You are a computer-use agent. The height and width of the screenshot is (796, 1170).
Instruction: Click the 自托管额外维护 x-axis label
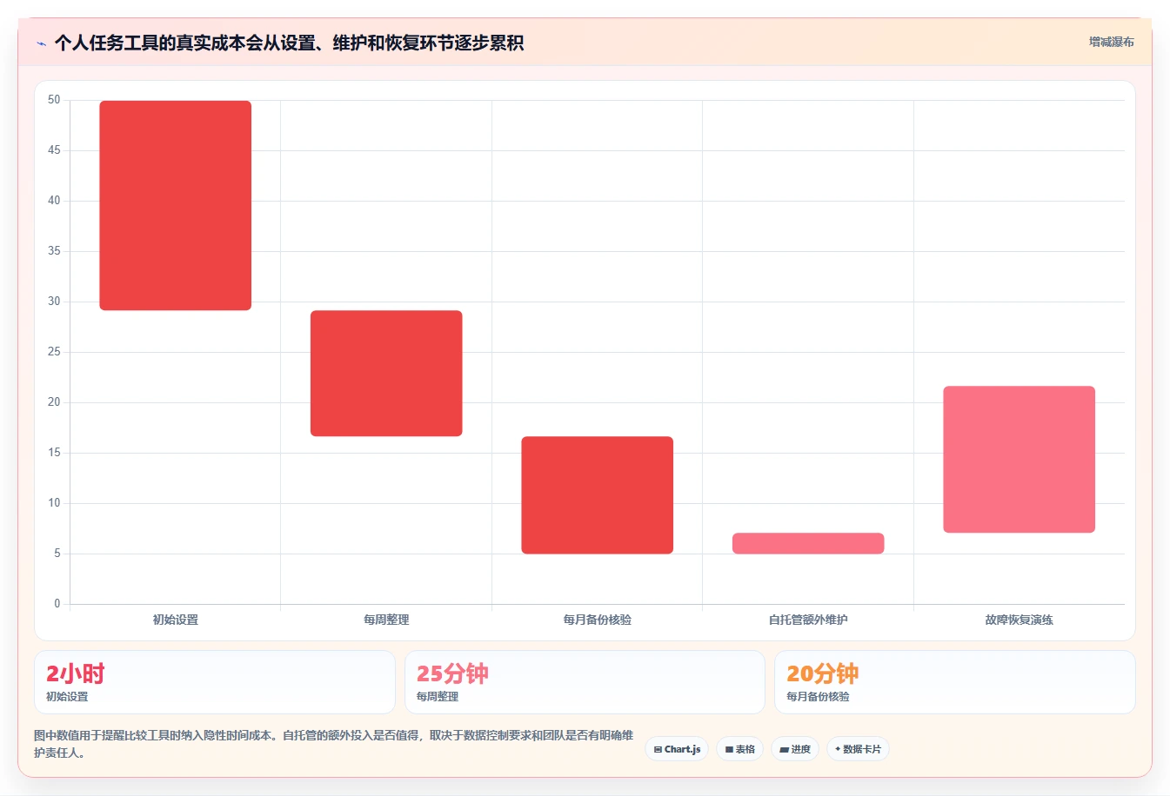[808, 620]
